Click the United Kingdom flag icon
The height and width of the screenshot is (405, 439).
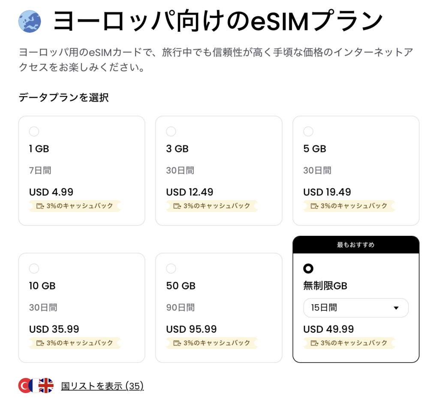(x=46, y=386)
